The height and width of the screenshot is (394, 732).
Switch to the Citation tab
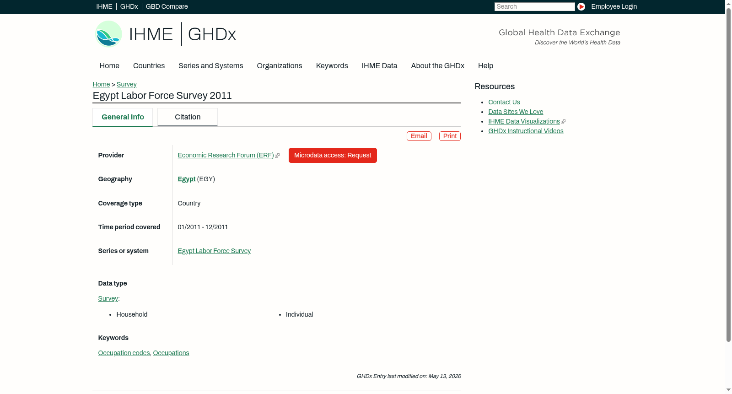pos(188,117)
